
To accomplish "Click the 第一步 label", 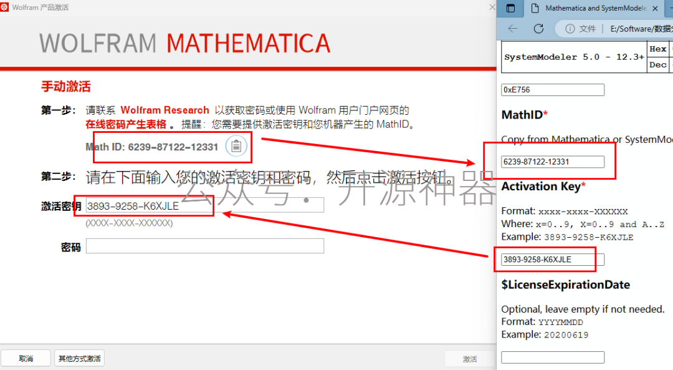I will [x=59, y=110].
